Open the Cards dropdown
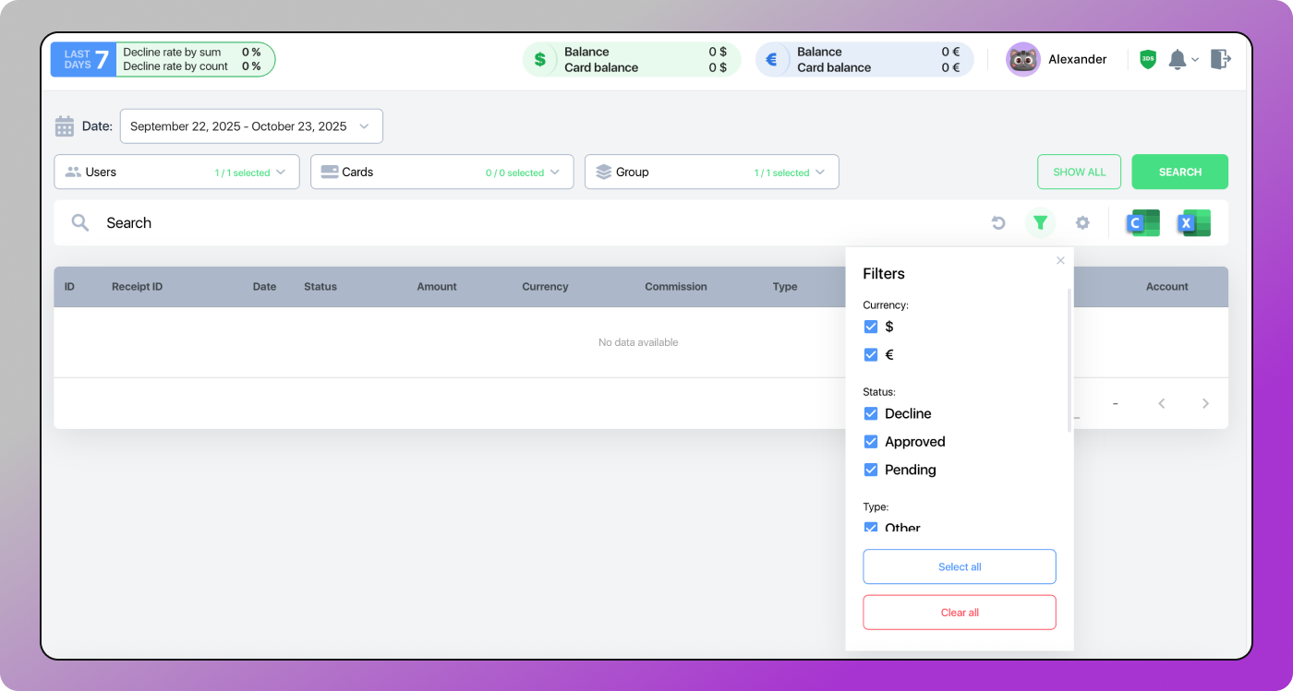This screenshot has height=691, width=1293. click(x=441, y=172)
